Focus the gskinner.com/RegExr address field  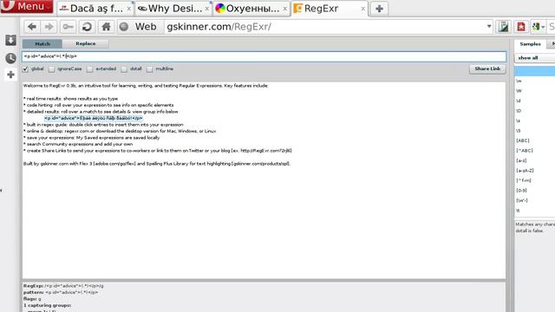tap(323, 27)
